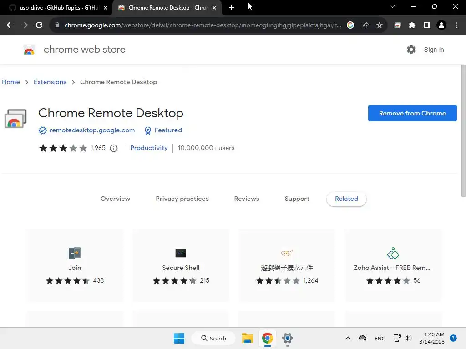Click the volume speaker tray icon
The image size is (466, 349).
tap(408, 338)
